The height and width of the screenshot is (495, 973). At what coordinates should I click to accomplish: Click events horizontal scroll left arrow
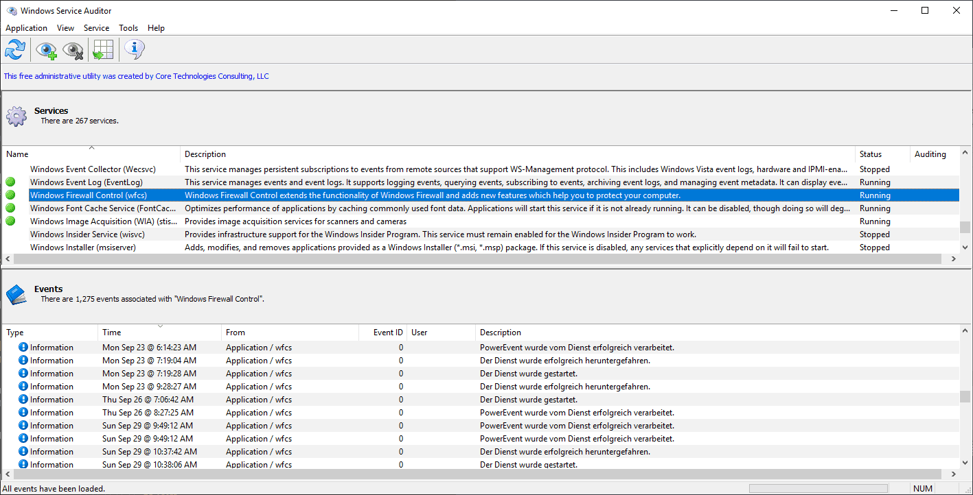coord(8,474)
